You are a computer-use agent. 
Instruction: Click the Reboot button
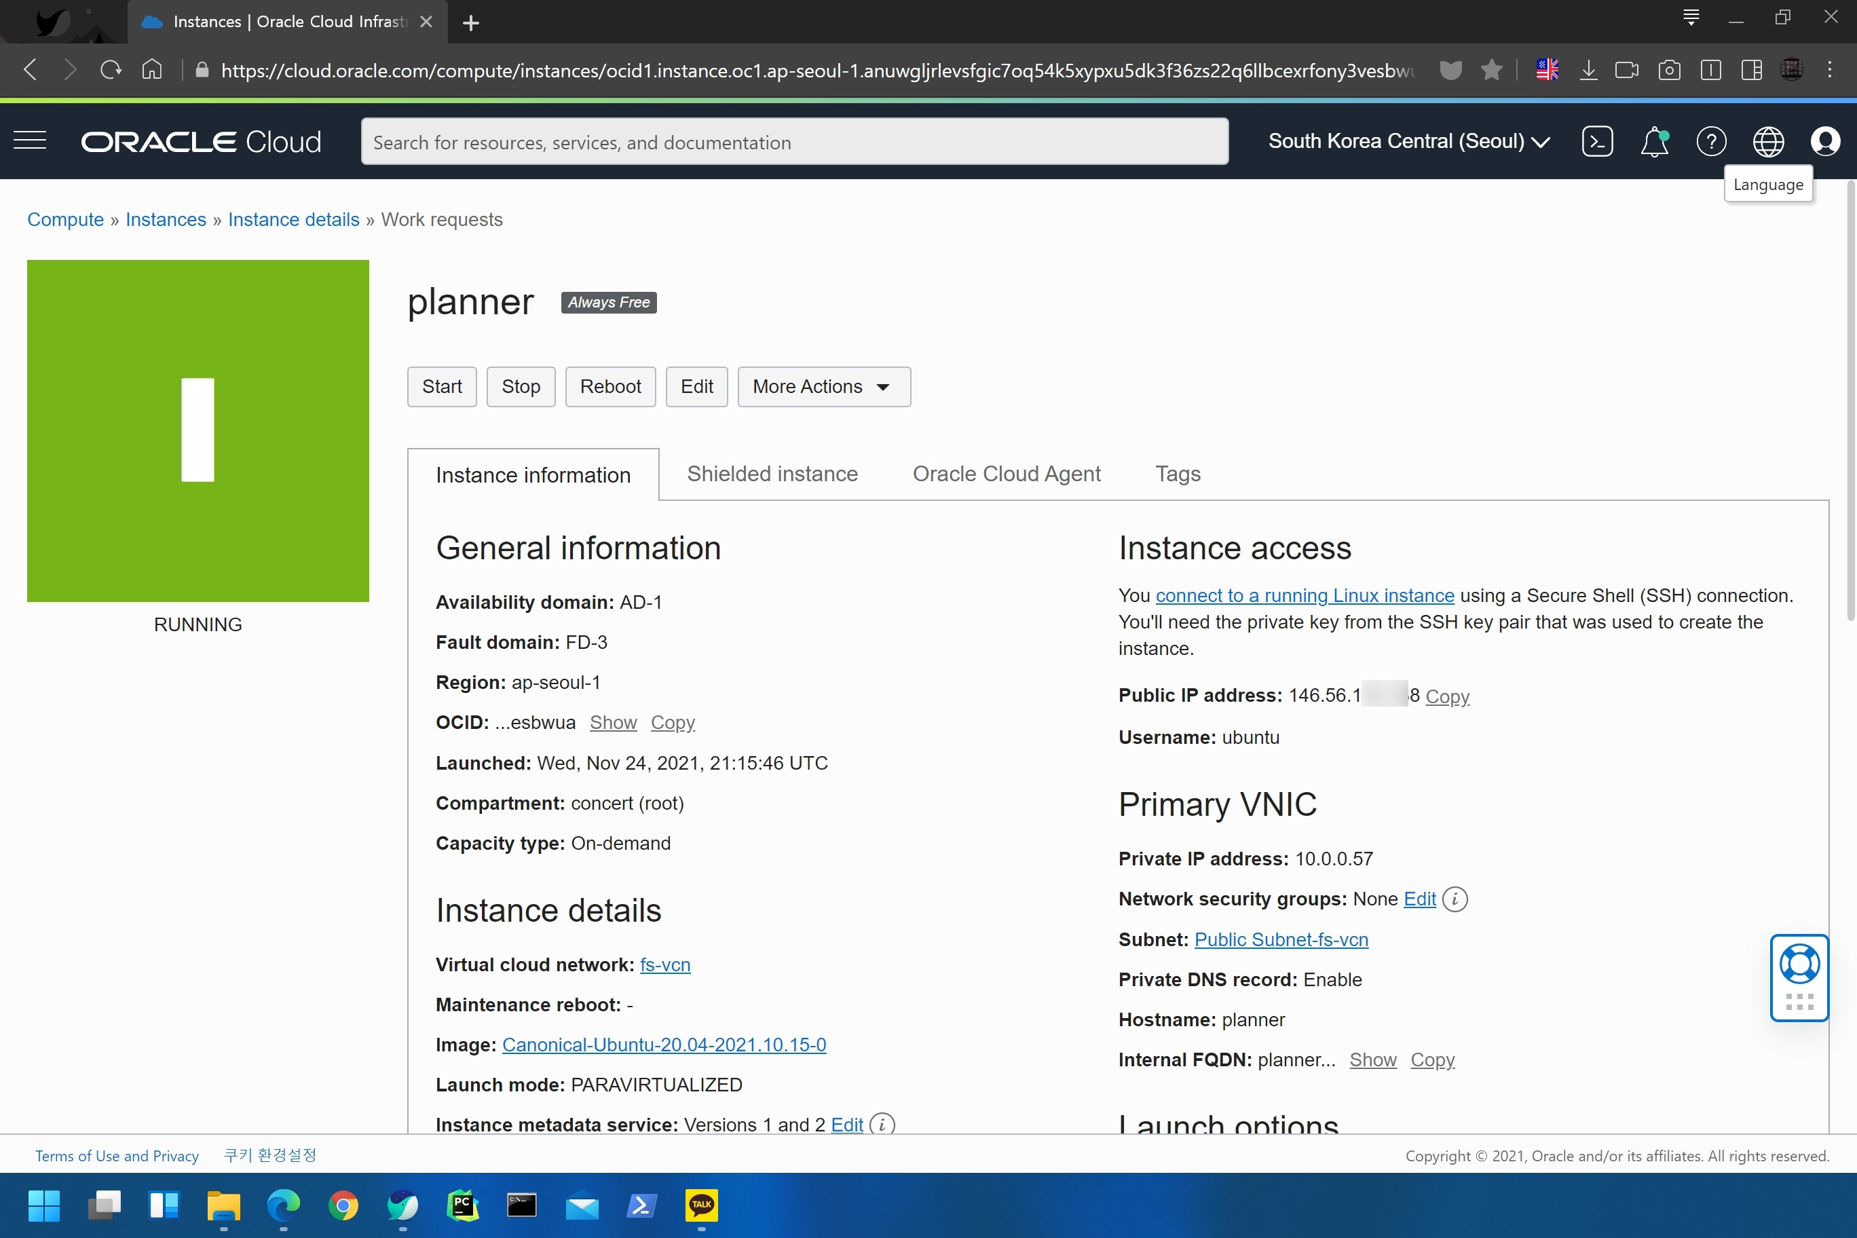[x=609, y=387]
